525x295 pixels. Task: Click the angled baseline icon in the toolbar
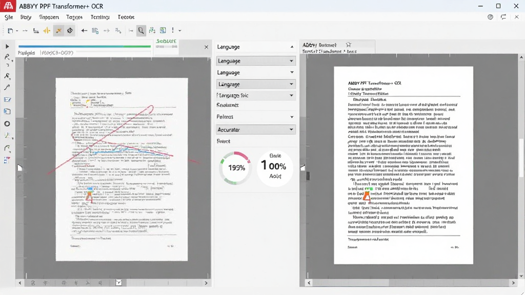pos(36,31)
